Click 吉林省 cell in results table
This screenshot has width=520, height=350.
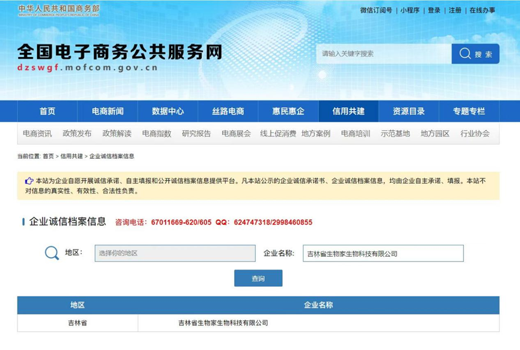pos(78,323)
